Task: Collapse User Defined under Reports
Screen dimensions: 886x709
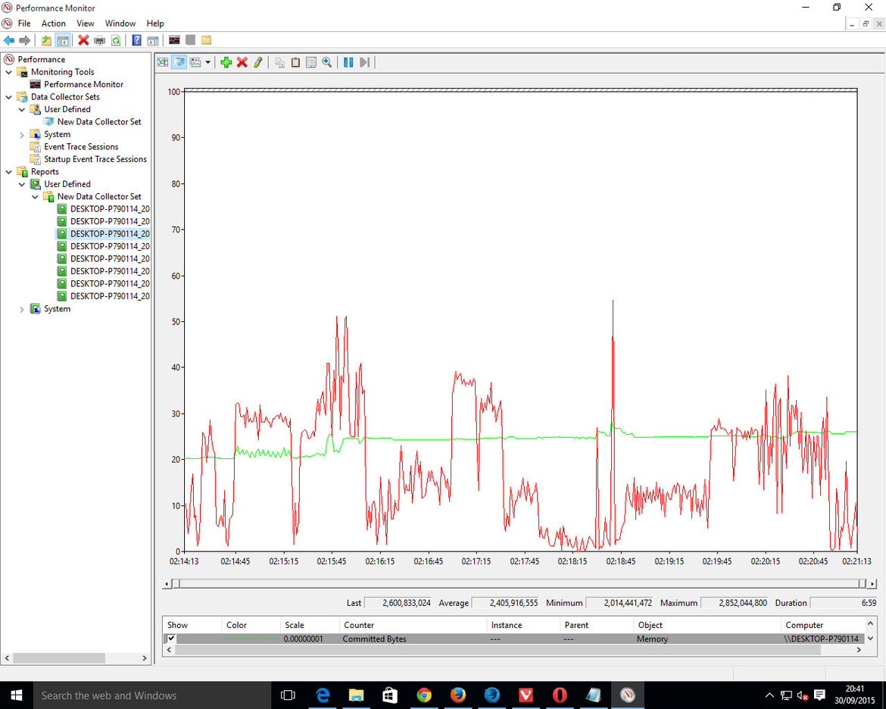Action: pos(21,184)
